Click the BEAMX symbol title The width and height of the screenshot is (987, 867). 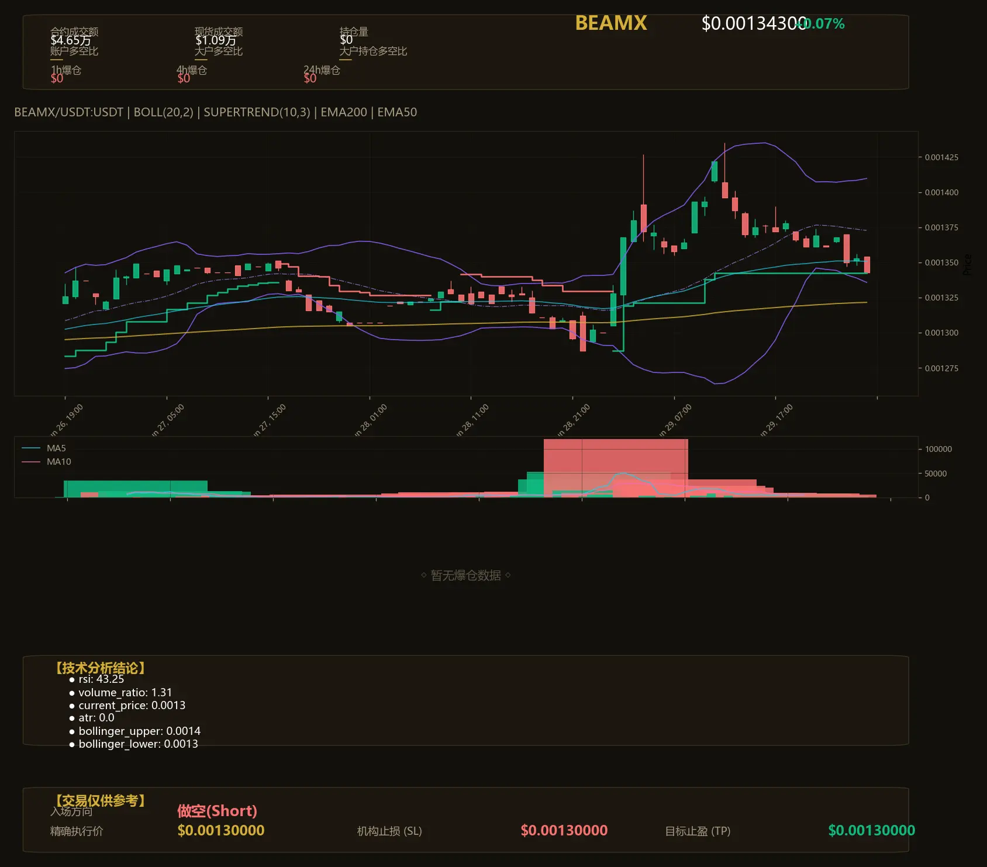(611, 23)
